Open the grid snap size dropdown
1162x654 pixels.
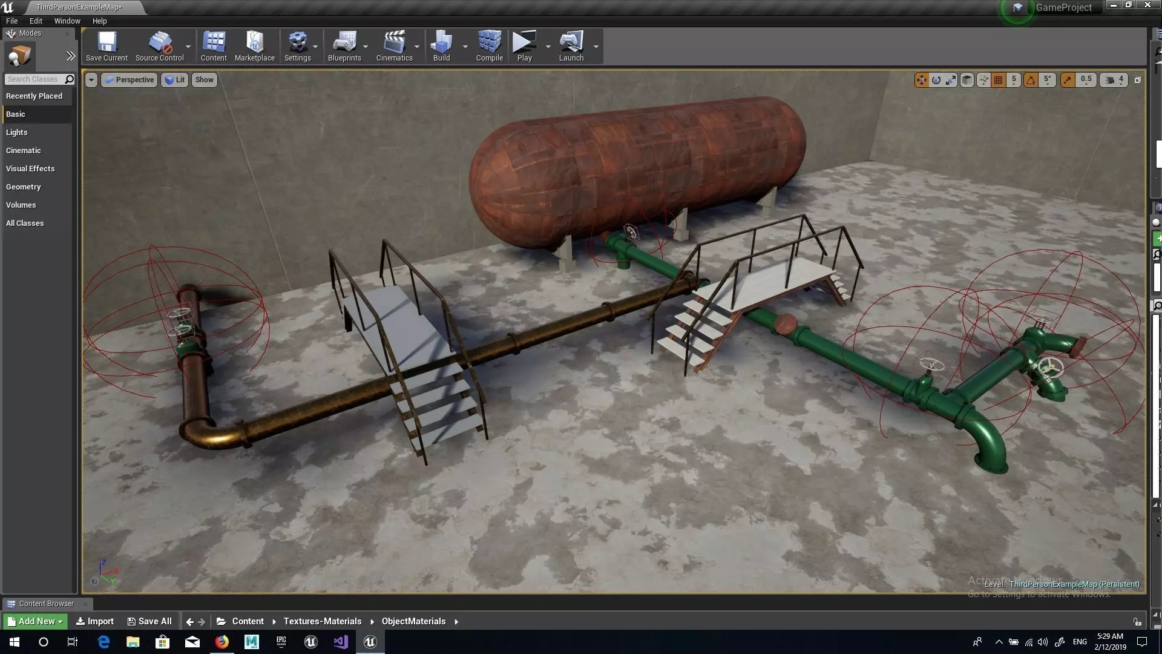[x=1014, y=80]
